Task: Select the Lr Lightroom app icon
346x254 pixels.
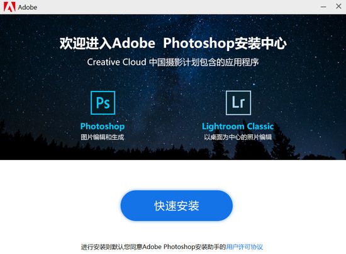Action: point(238,103)
